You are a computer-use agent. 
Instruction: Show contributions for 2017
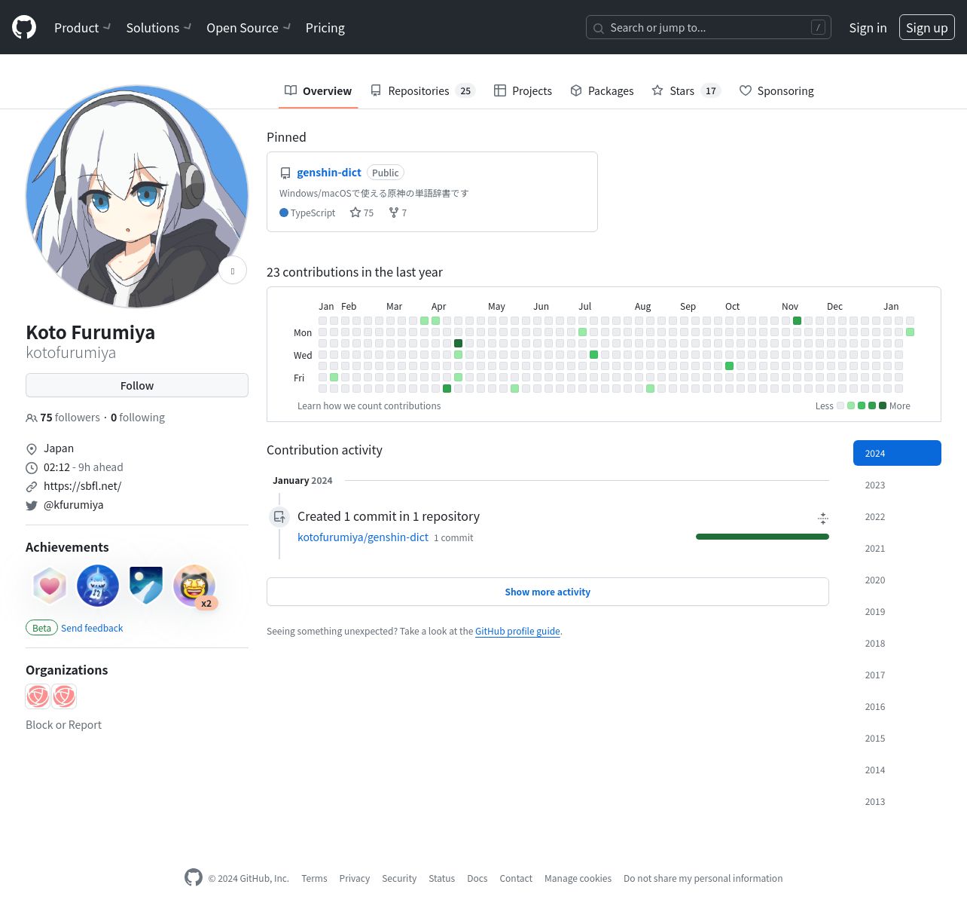[x=897, y=675]
